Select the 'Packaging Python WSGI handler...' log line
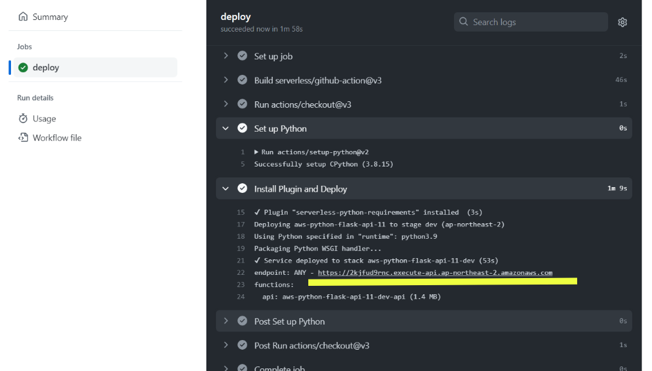Image resolution: width=652 pixels, height=371 pixels. coord(317,248)
